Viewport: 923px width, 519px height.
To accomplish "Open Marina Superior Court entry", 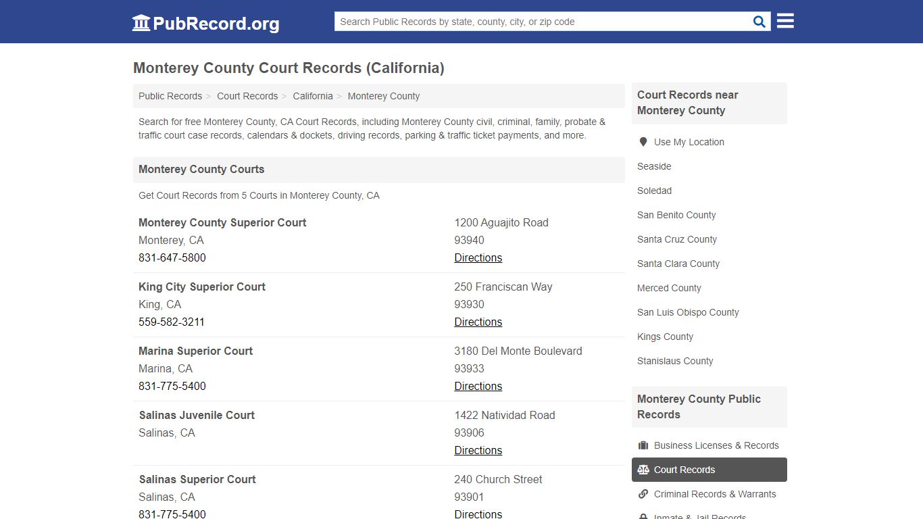I will coord(196,351).
